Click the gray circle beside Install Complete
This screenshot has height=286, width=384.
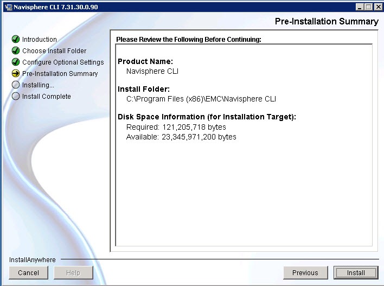pyautogui.click(x=16, y=96)
